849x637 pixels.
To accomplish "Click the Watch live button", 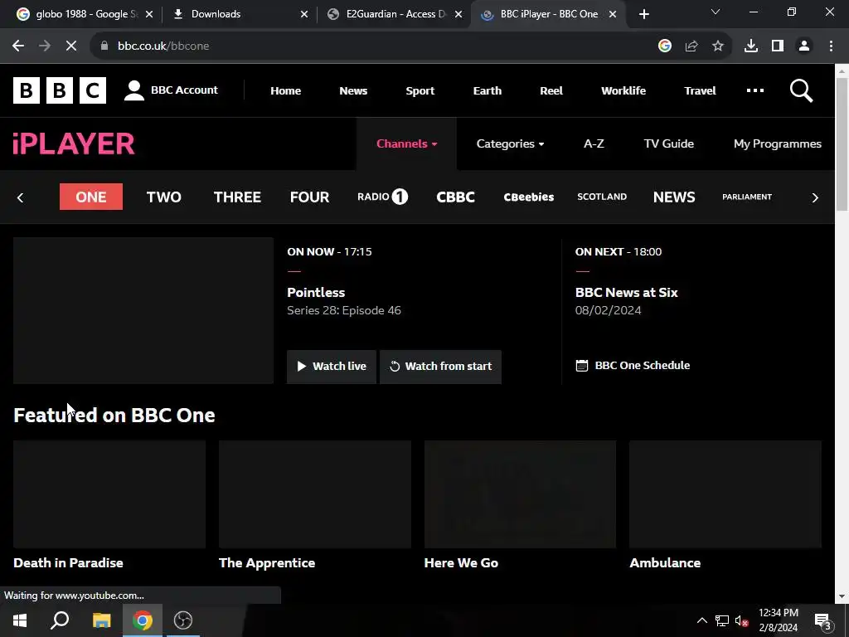I will (x=332, y=367).
